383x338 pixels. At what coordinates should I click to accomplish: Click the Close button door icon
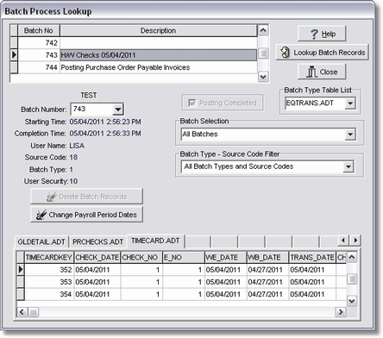click(x=311, y=72)
